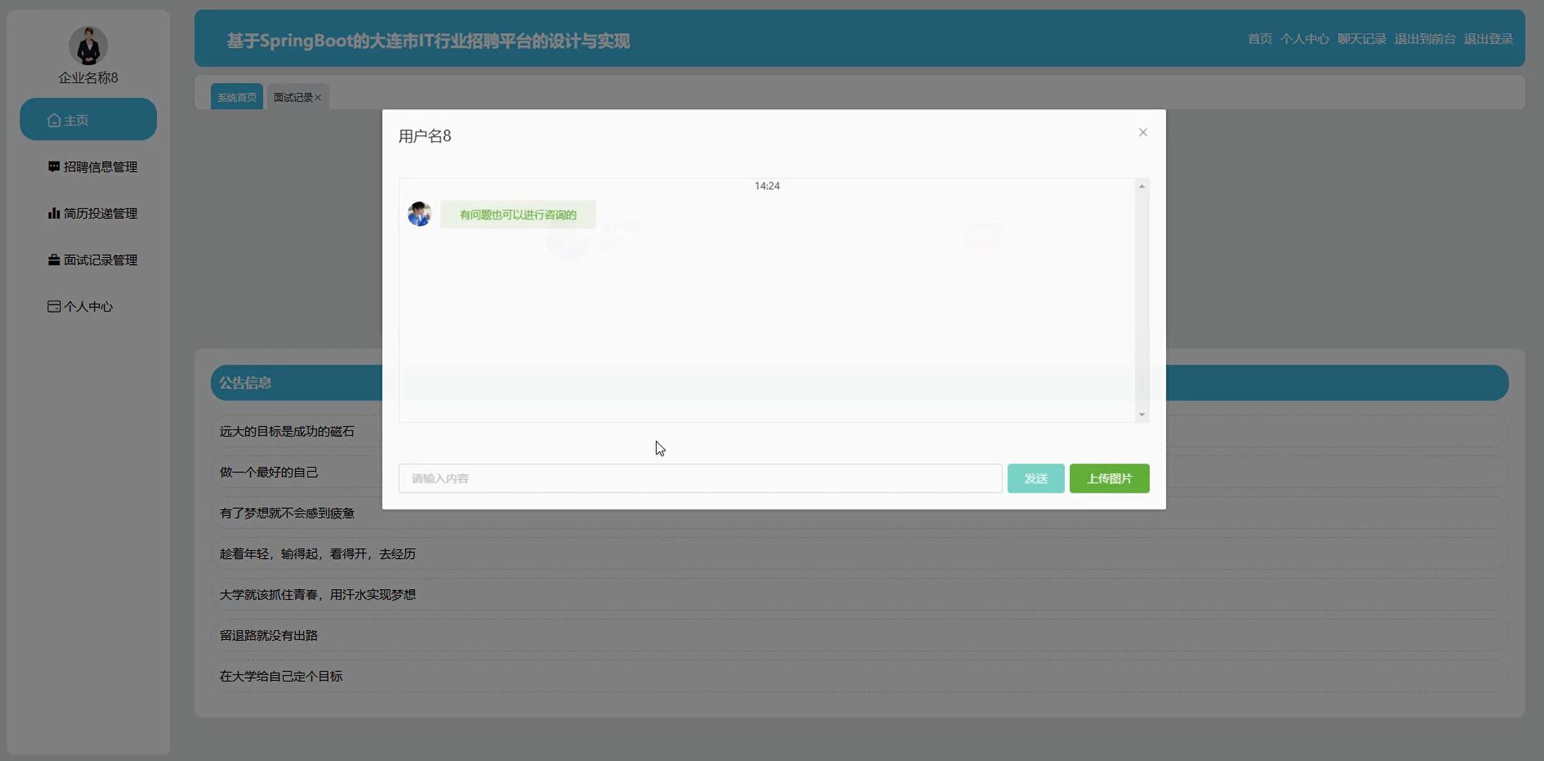Click the enterprise avatar above 企业名称8
The width and height of the screenshot is (1544, 761).
87,44
